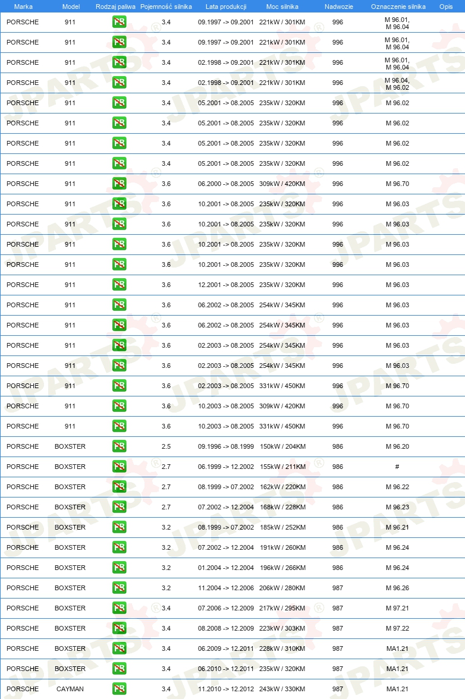
Task: Click fuel icon in 911 02.2003 331kW row
Action: pos(119,386)
